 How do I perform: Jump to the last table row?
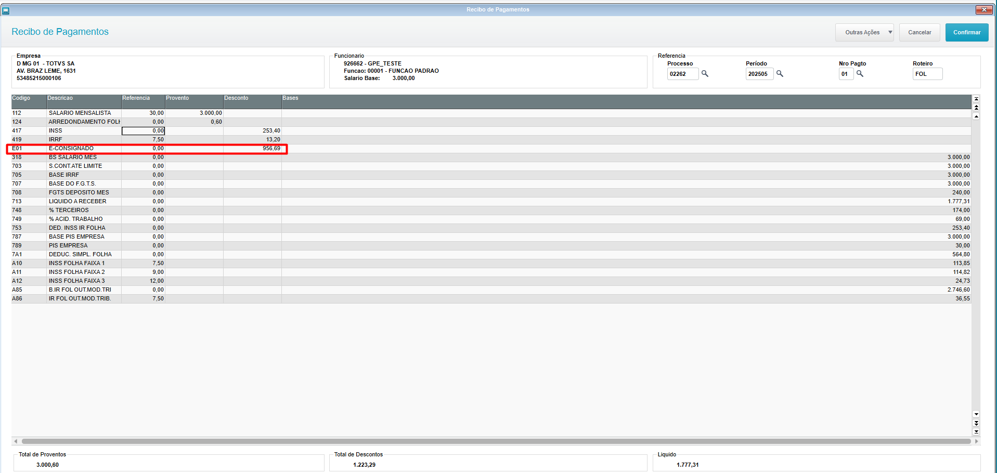point(976,431)
